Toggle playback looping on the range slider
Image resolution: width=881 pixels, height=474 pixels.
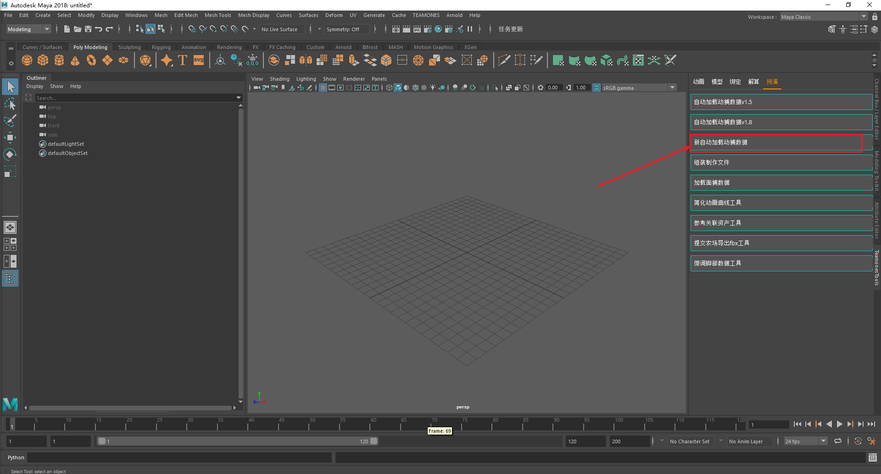pyautogui.click(x=838, y=441)
